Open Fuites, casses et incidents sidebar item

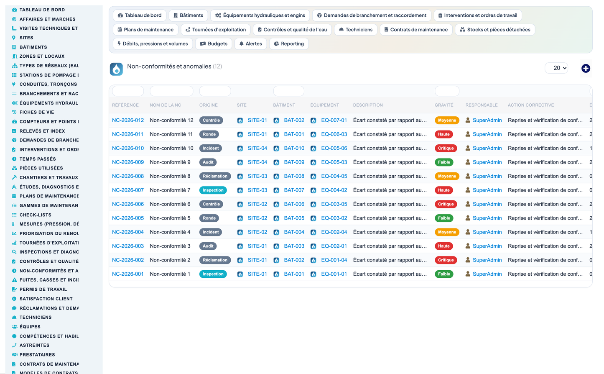click(x=49, y=280)
